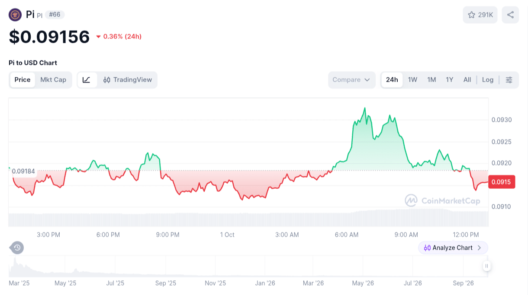Switch to TradingView candlestick chart
The image size is (528, 295).
pyautogui.click(x=127, y=80)
